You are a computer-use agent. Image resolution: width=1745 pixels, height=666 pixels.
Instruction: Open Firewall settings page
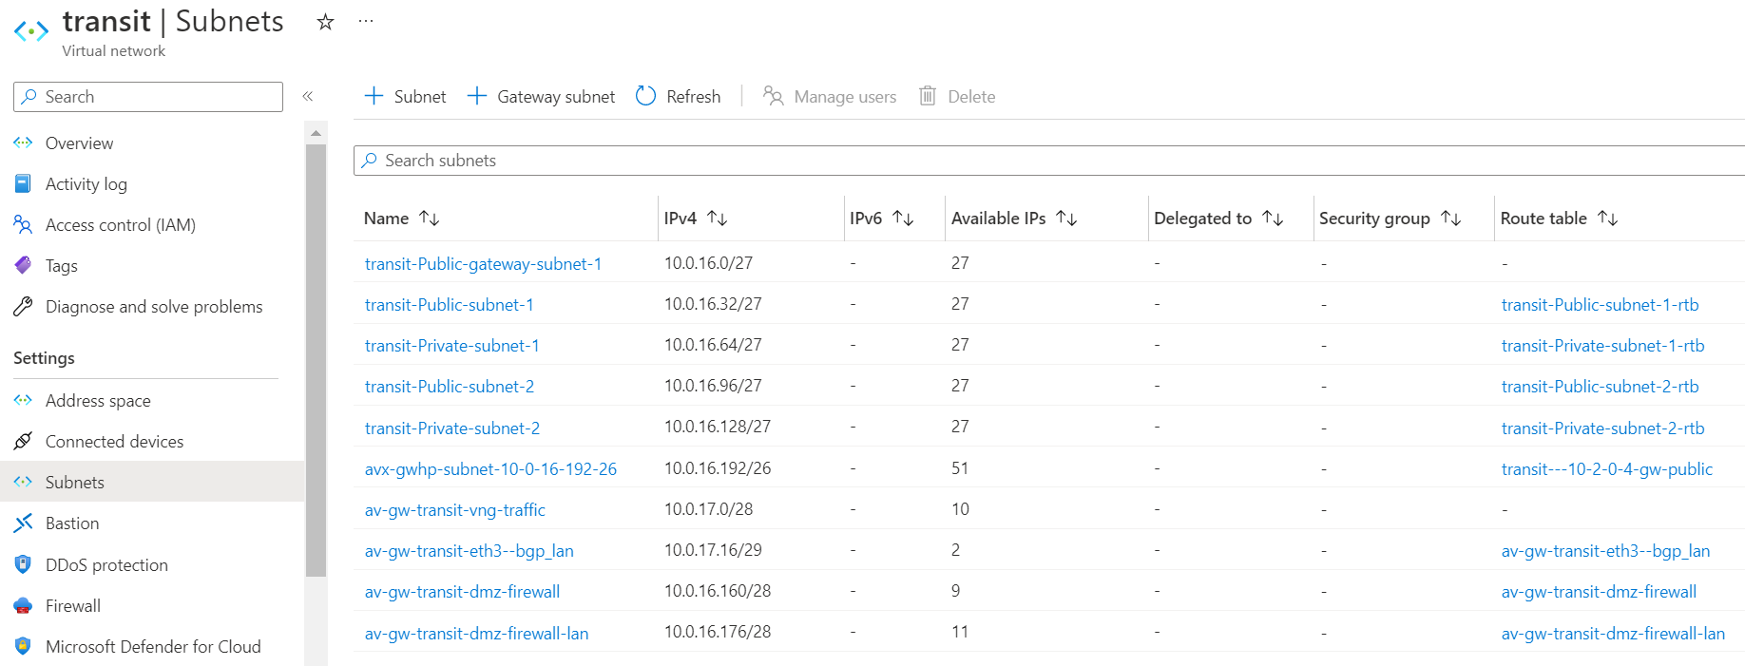click(72, 606)
